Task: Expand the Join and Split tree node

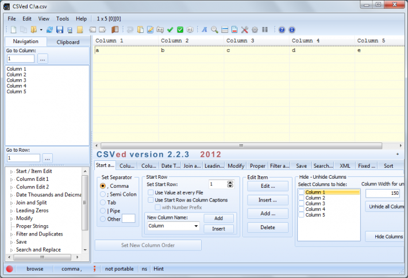Action: pyautogui.click(x=11, y=203)
